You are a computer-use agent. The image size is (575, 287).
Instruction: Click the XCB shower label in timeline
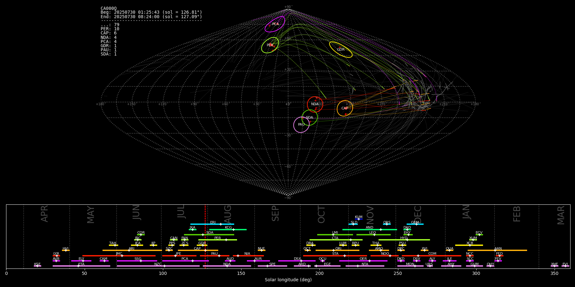click(470, 243)
